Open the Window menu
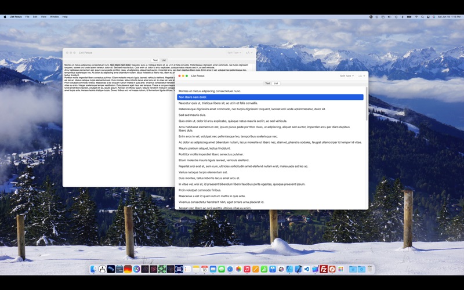The height and width of the screenshot is (290, 464). [54, 17]
